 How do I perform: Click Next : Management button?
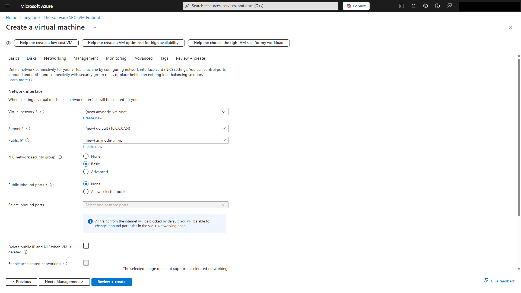point(64,282)
